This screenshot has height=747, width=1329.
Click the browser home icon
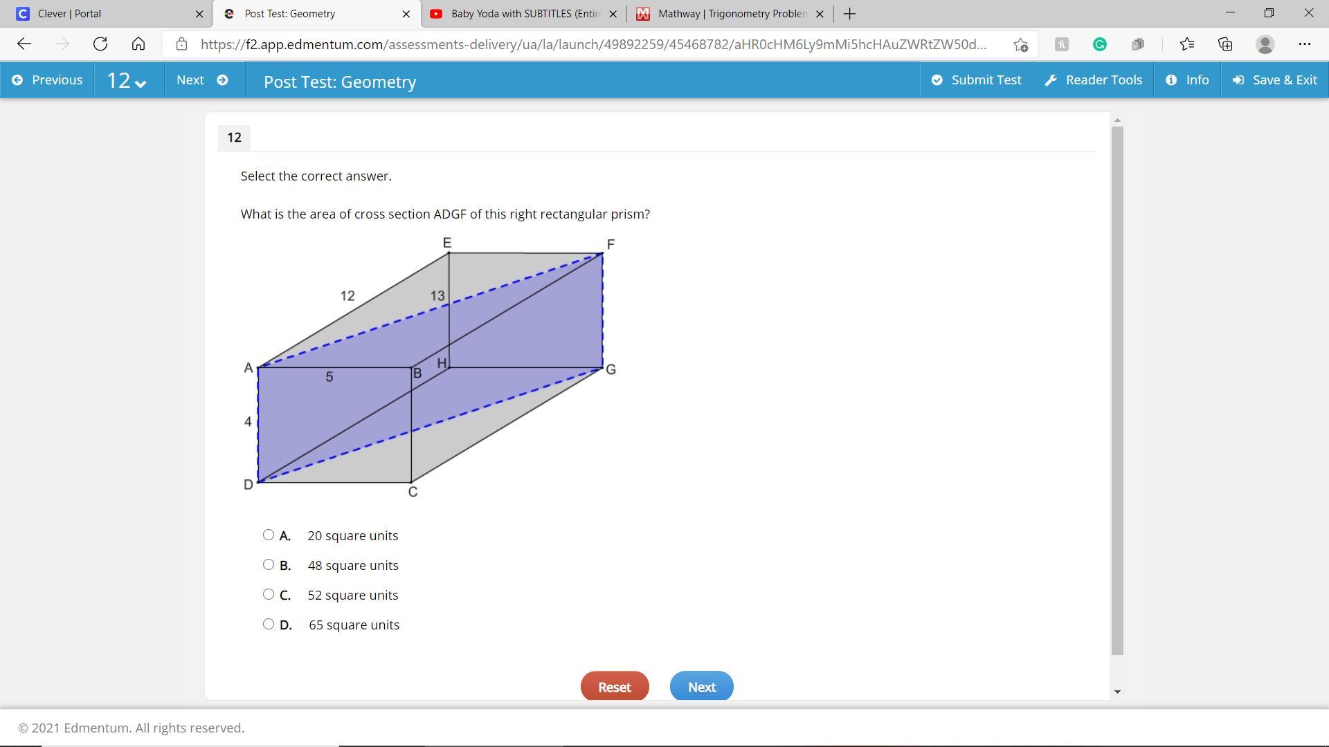[138, 44]
